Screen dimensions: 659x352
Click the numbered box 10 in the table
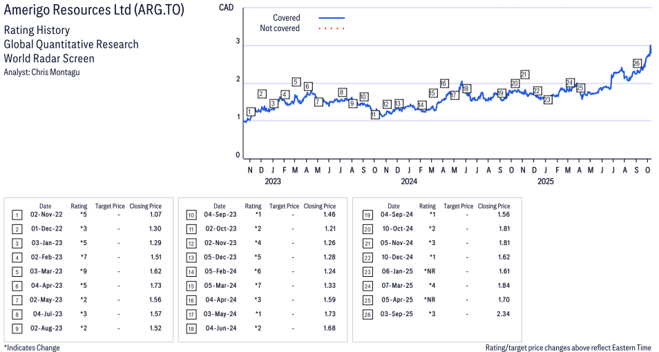pyautogui.click(x=191, y=215)
